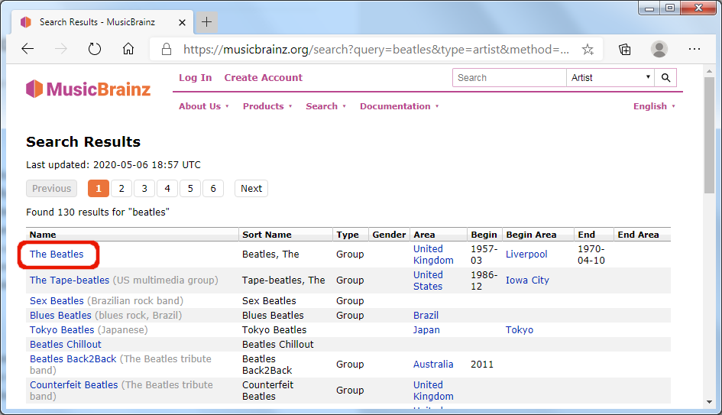Go to results page 4
Screen dimensions: 722x415
(167, 188)
